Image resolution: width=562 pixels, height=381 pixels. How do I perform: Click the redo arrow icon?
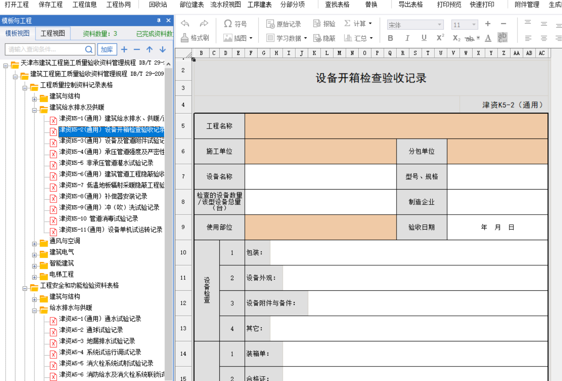tap(204, 23)
